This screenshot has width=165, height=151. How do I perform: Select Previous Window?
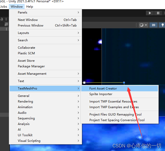tap(46, 26)
